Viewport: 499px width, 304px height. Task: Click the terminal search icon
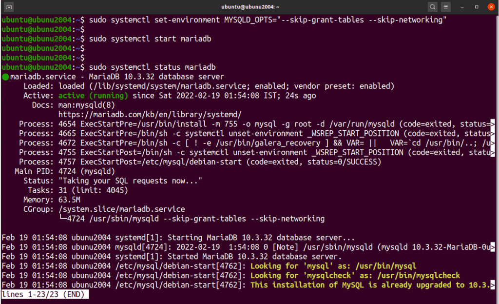pyautogui.click(x=432, y=7)
